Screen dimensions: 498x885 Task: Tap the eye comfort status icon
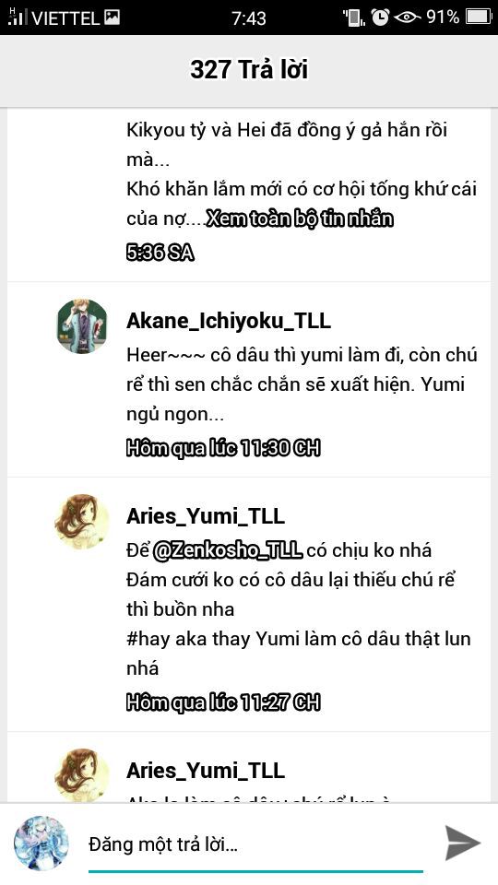(x=407, y=18)
